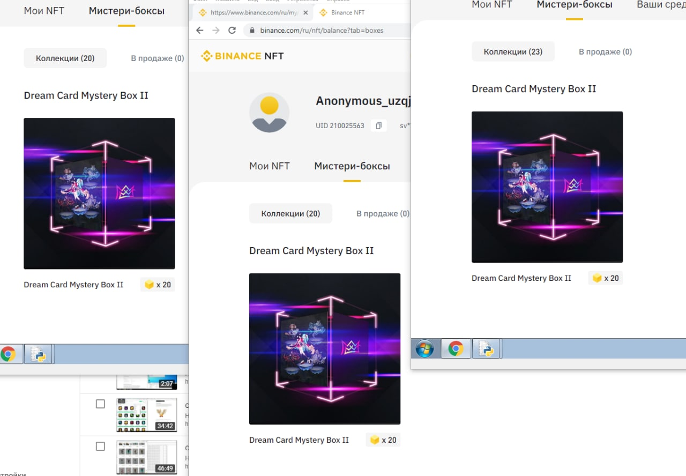The width and height of the screenshot is (686, 476).
Task: Open the video thumbnail with duration 34:42
Action: (x=147, y=415)
